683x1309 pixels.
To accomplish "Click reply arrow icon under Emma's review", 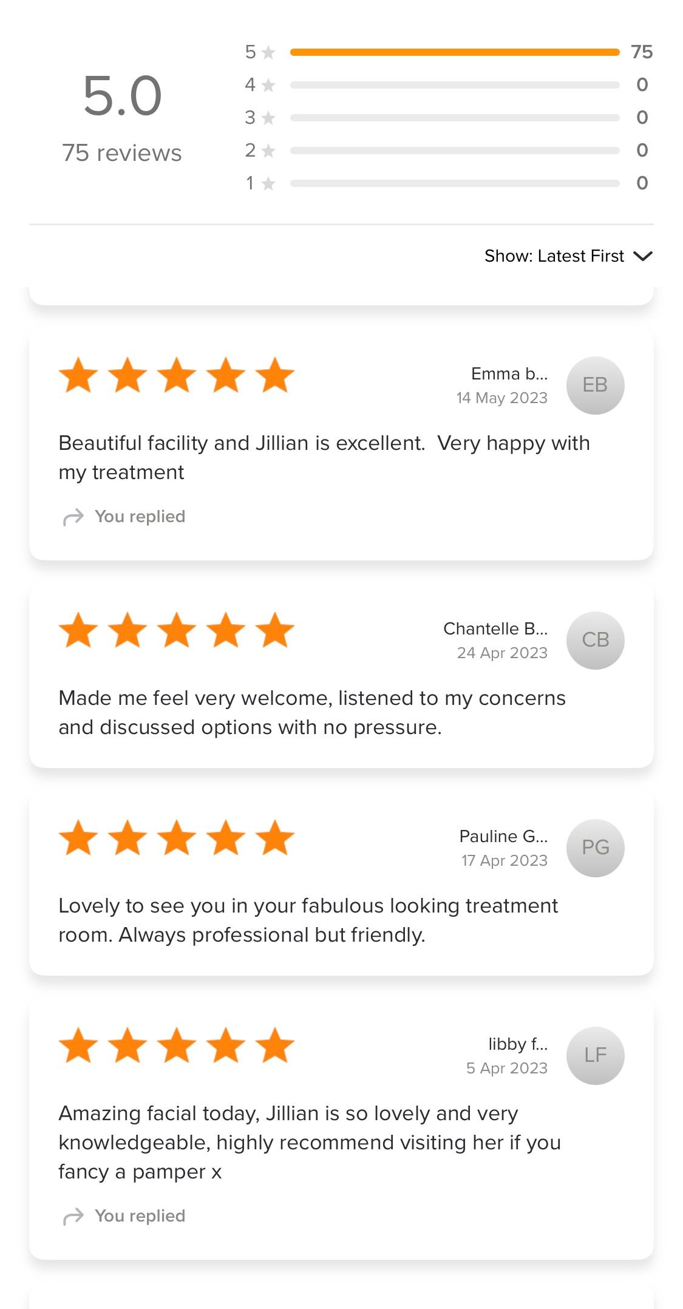I will (73, 517).
